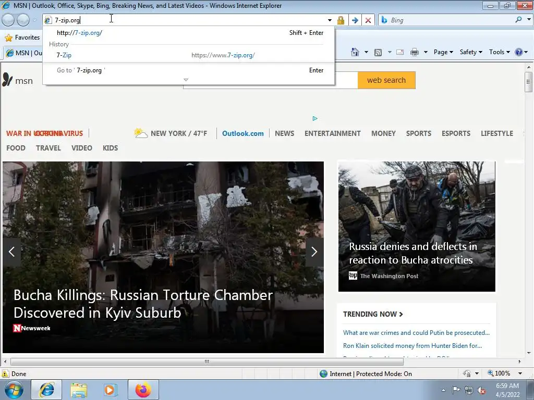This screenshot has height=400, width=534.
Task: Click the muted volume tray icon
Action: tap(481, 390)
